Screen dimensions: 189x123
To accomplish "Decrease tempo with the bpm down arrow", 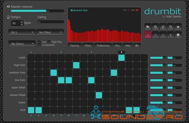I will click(21, 24).
